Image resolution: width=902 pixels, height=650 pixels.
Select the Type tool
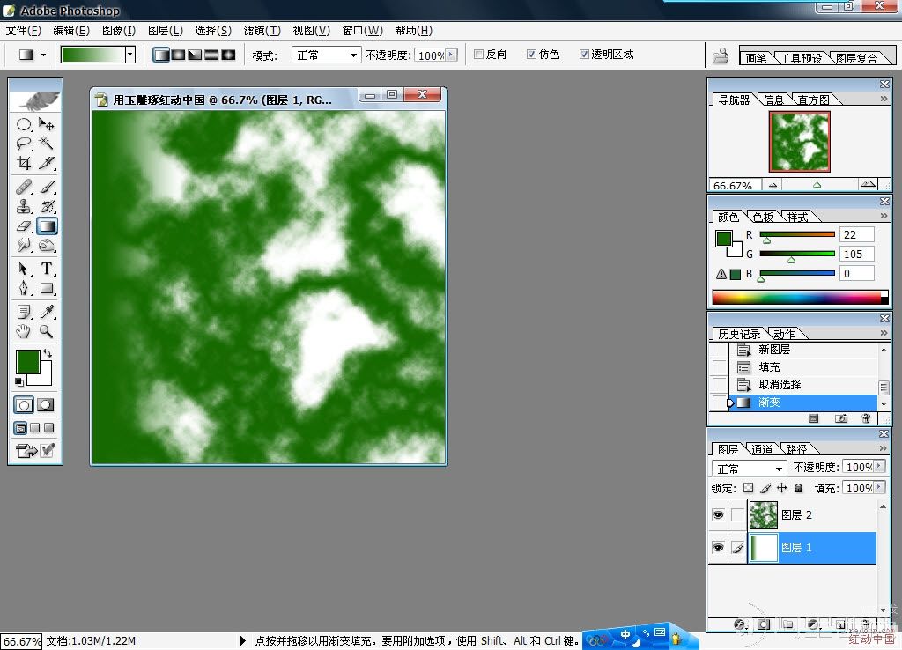(x=47, y=269)
